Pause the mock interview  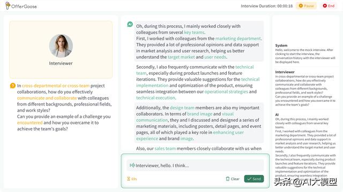306,6
